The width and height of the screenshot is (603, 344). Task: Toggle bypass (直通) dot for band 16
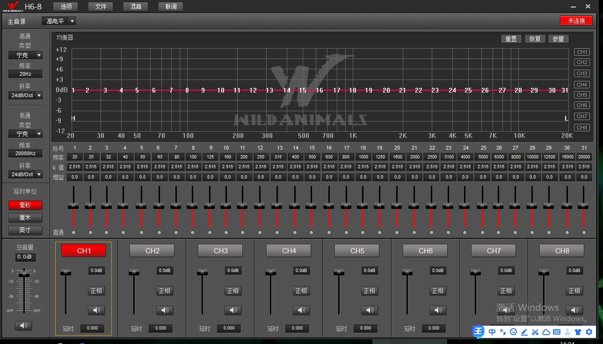[x=329, y=232]
